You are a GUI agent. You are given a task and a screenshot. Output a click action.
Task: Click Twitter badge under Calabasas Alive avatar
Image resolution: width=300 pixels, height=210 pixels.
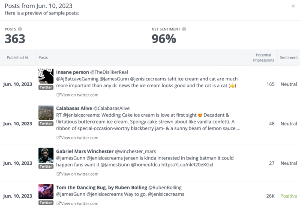pos(46,124)
